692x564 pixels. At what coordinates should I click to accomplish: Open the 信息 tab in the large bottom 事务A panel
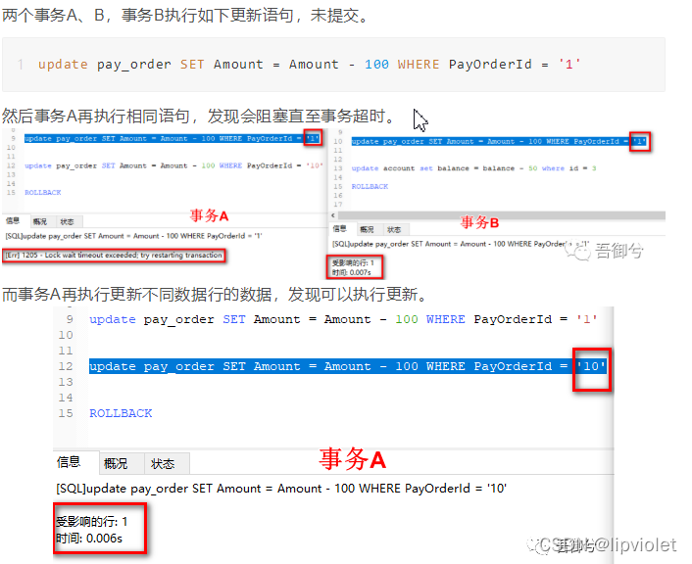[69, 462]
